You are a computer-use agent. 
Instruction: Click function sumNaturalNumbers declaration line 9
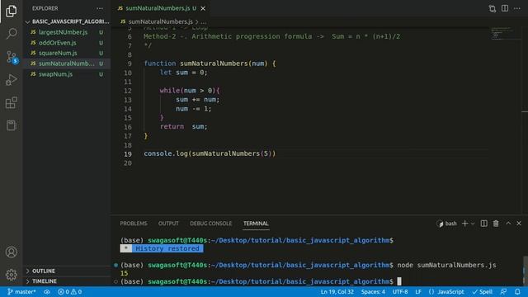[x=210, y=64]
